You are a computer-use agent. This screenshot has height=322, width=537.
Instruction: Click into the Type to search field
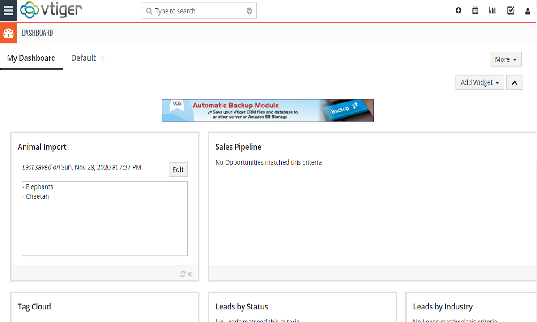coord(197,11)
